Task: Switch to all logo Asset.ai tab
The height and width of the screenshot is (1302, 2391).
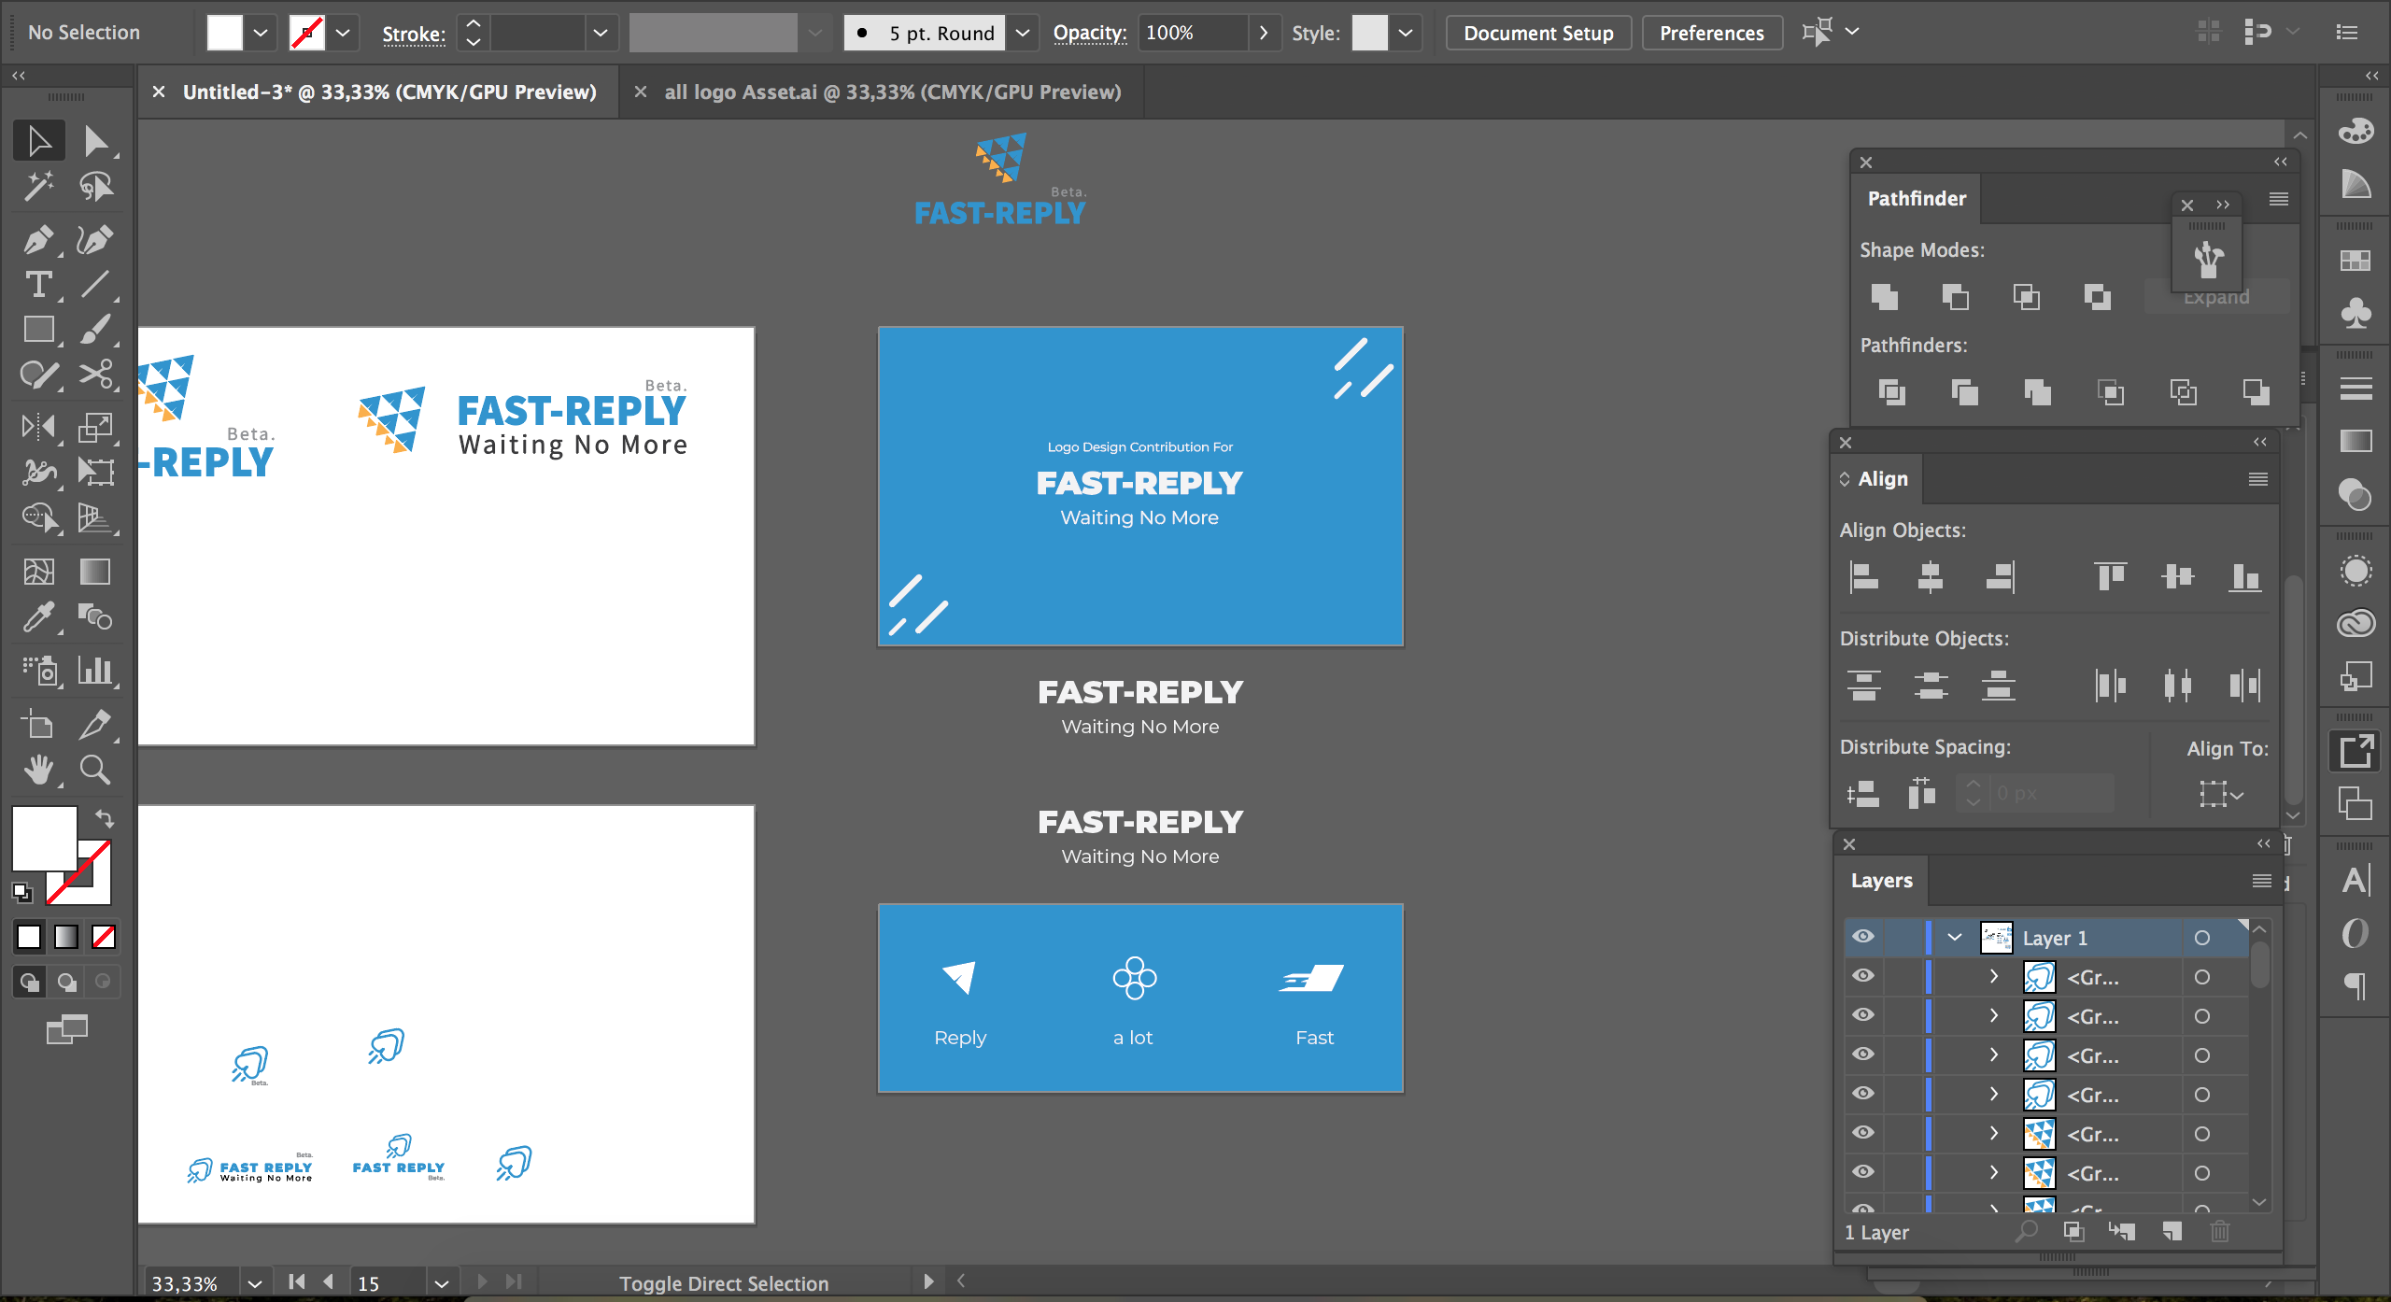Action: click(892, 92)
